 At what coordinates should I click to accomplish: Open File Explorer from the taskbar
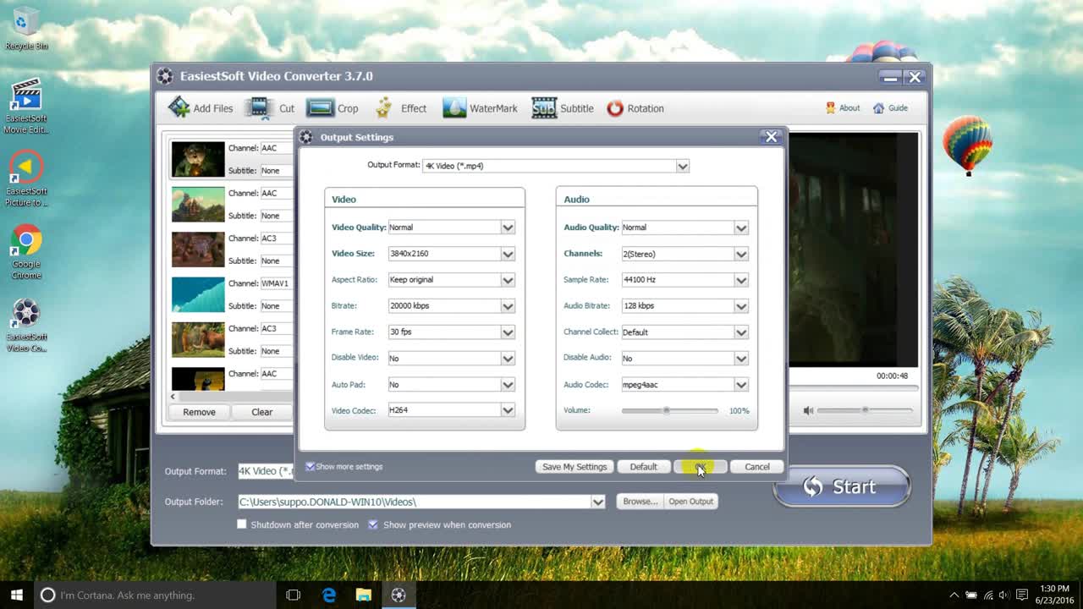(364, 595)
